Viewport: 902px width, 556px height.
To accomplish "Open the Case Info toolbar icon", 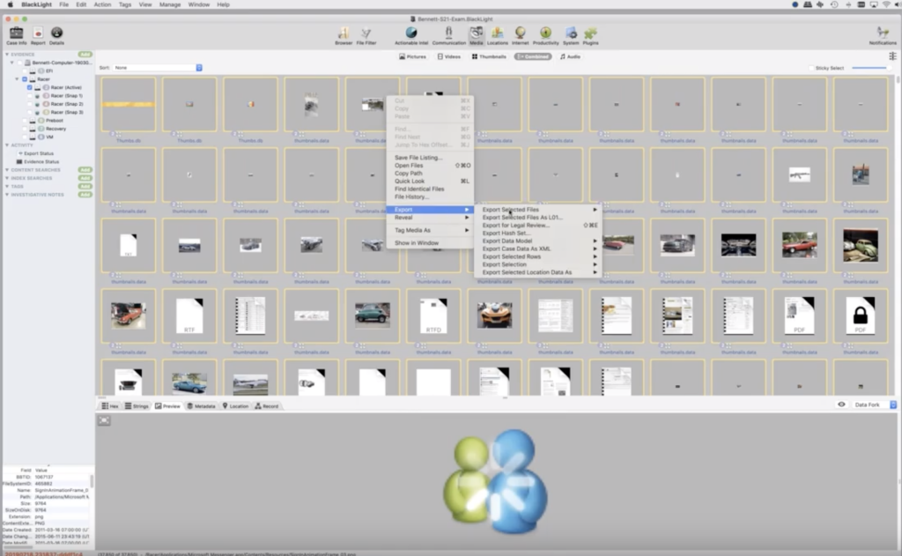I will coord(16,33).
